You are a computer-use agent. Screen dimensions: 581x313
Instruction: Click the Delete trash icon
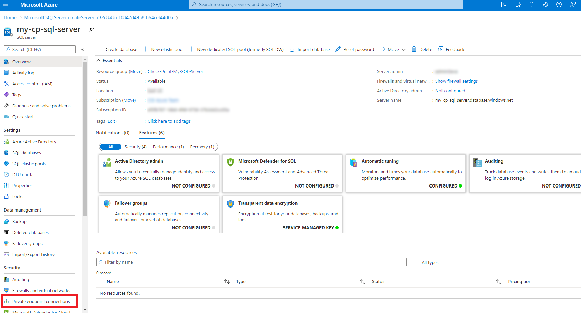click(x=414, y=49)
